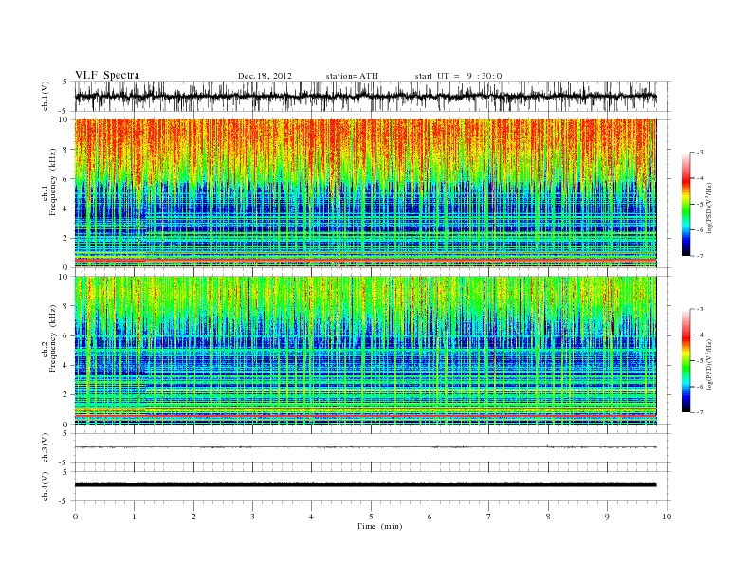751x580 pixels.
Task: Click the "station=ATH" header label
Action: point(352,76)
